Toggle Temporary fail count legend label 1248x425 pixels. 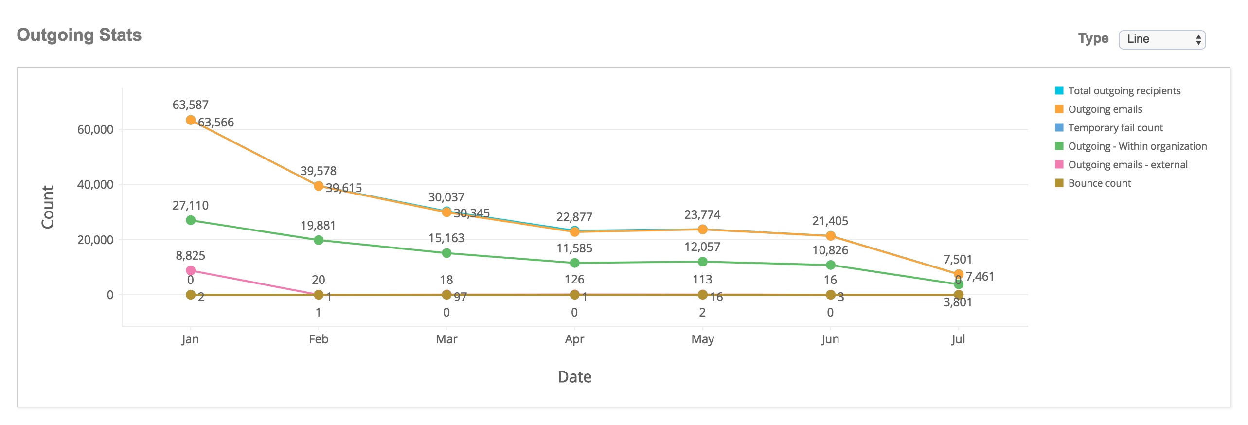pyautogui.click(x=1115, y=128)
